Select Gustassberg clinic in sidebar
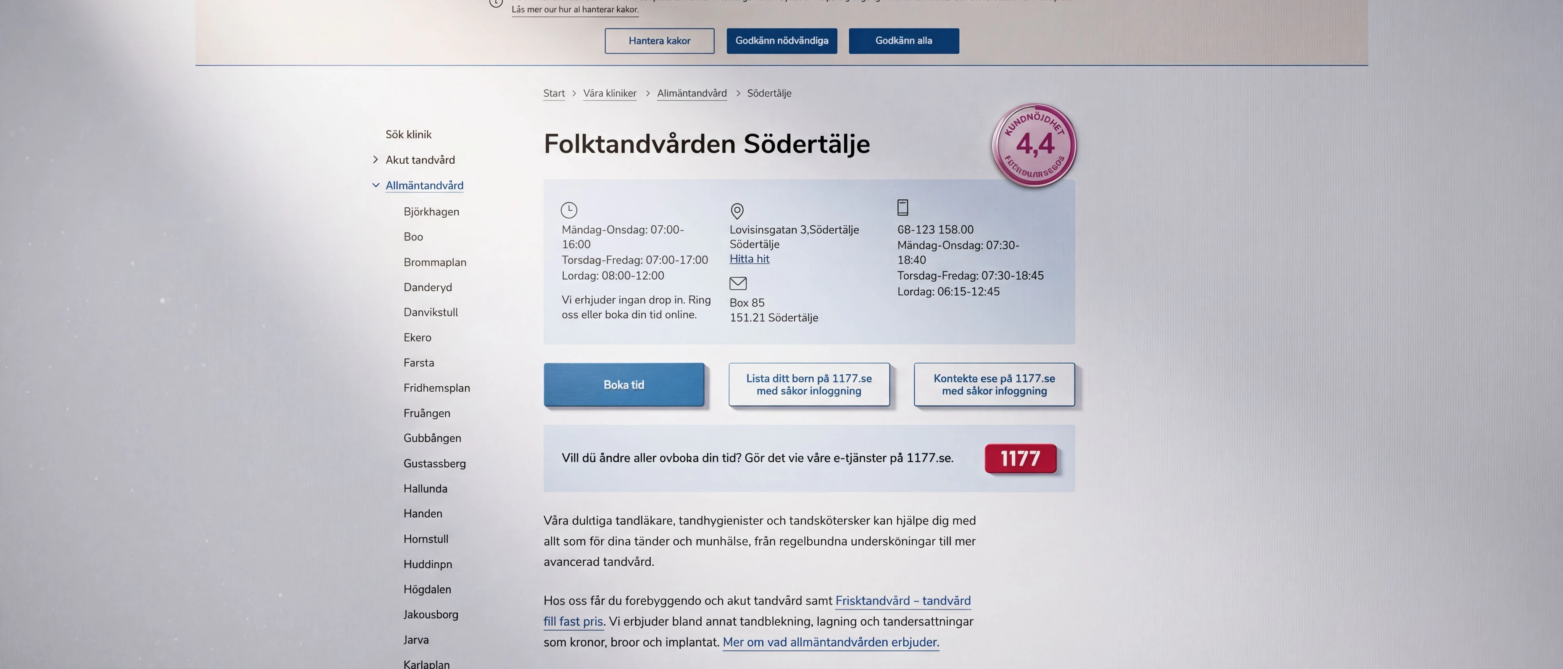This screenshot has width=1563, height=669. click(x=434, y=464)
